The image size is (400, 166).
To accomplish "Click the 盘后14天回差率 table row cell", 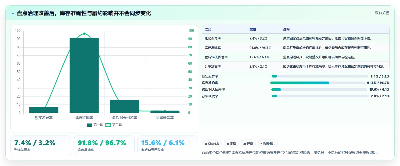I will point(216,57).
